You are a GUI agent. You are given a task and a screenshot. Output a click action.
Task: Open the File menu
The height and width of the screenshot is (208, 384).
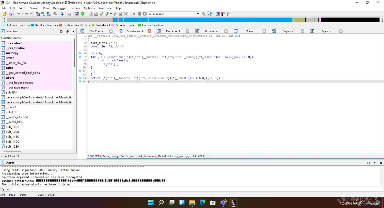click(4, 8)
